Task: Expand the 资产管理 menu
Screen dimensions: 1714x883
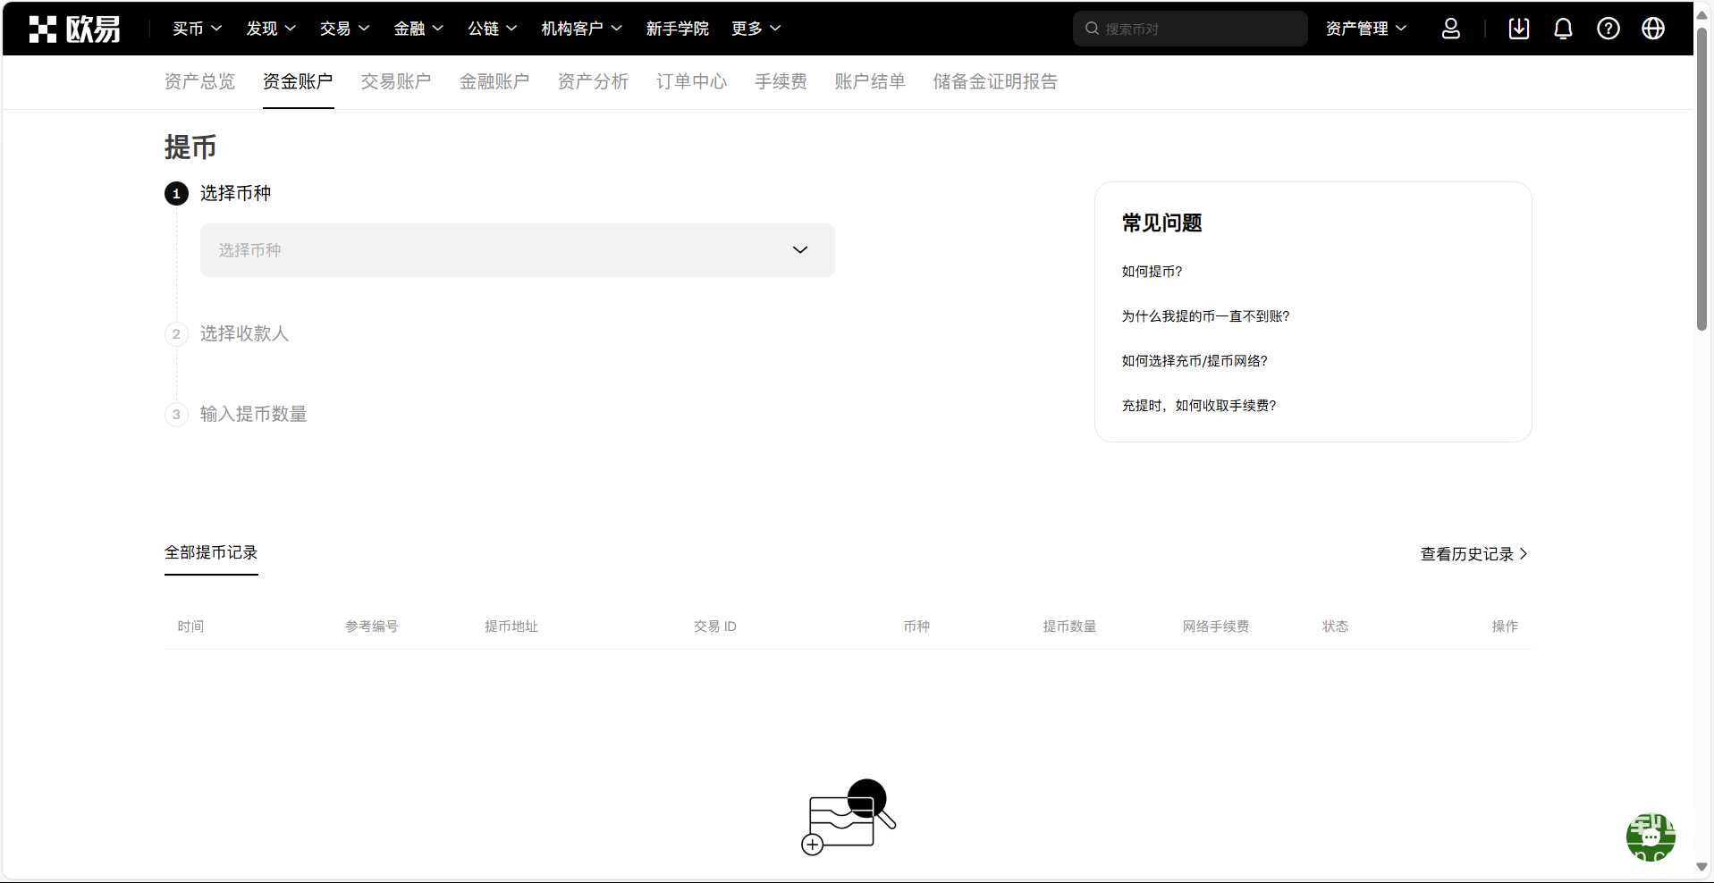Action: pos(1365,29)
